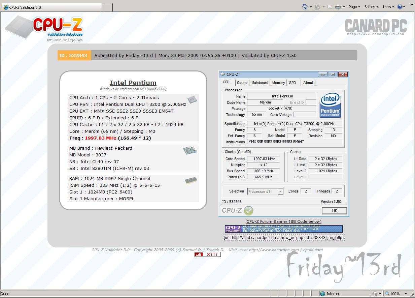The width and height of the screenshot is (415, 298).
Task: Open the security status dropdown arrow
Action: coord(380,294)
